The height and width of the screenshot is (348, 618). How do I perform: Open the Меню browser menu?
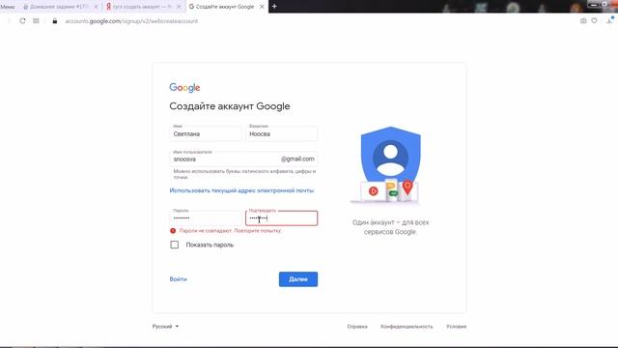pyautogui.click(x=8, y=7)
